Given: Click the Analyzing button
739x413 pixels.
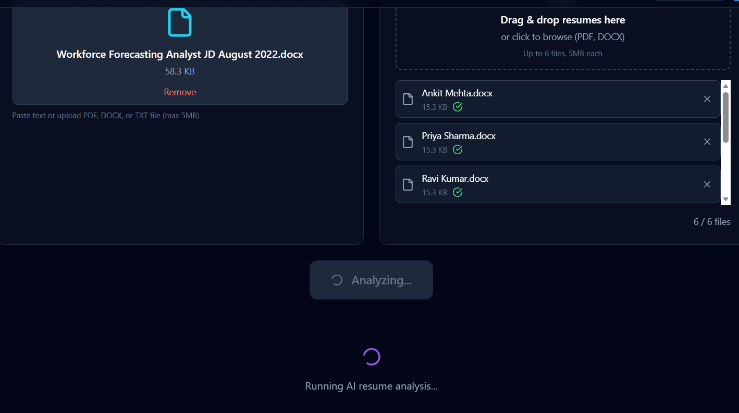Looking at the screenshot, I should (x=371, y=280).
